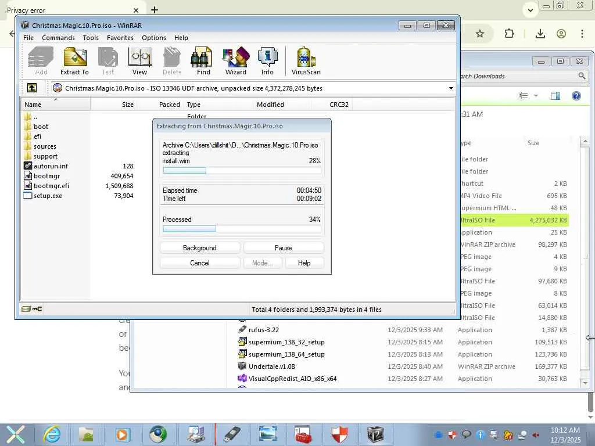This screenshot has width=595, height=446.
Task: Change view with Explorer view icon
Action: pyautogui.click(x=524, y=96)
